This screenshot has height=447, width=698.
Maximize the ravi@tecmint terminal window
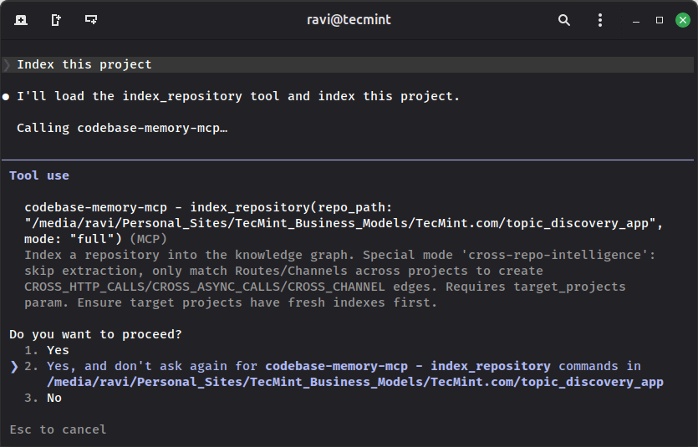(x=660, y=20)
